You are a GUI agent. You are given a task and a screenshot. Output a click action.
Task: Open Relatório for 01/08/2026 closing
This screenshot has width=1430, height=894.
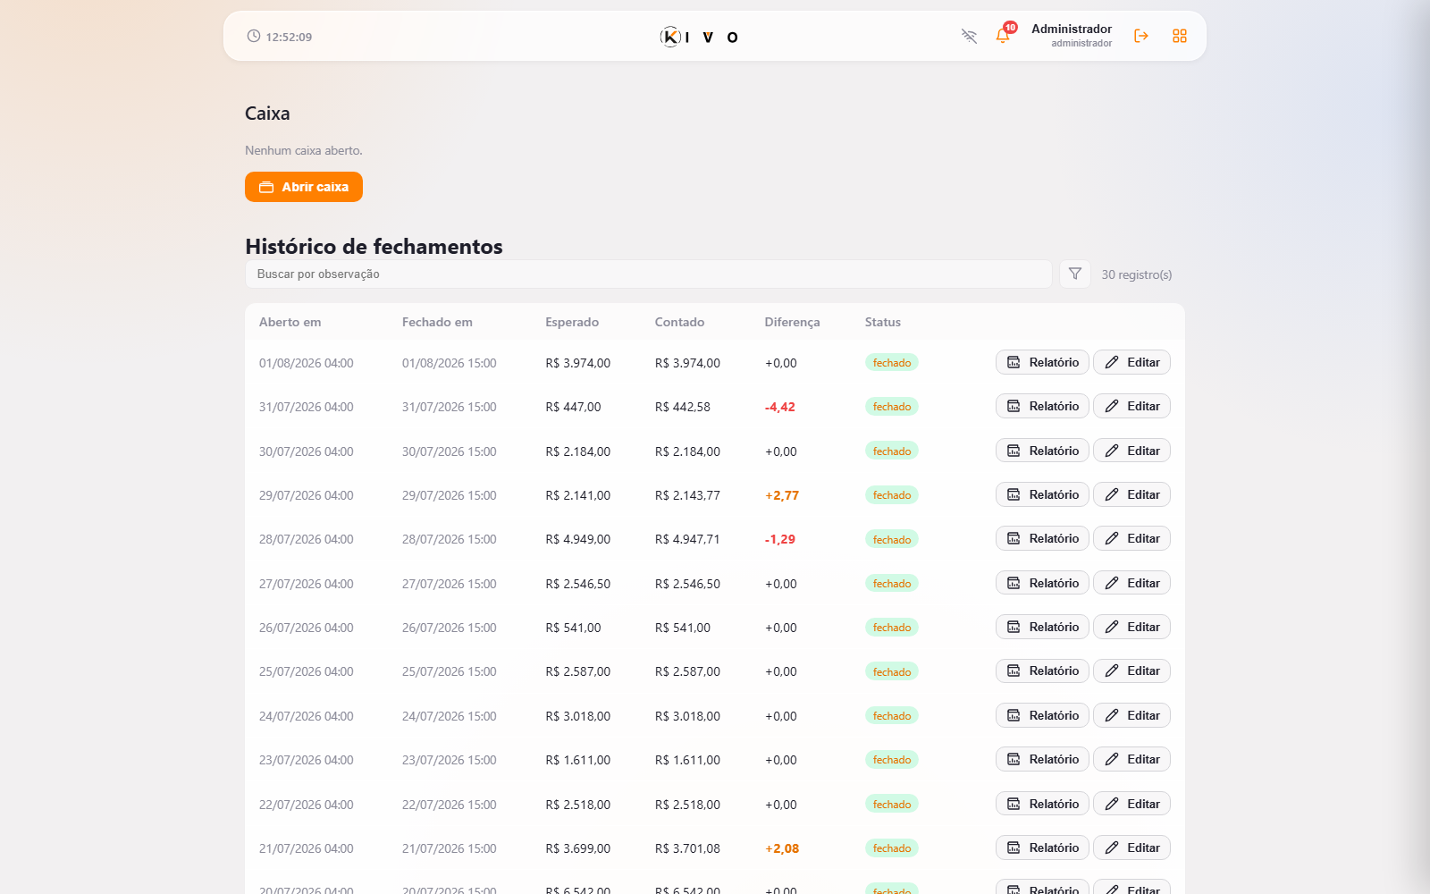coord(1042,362)
